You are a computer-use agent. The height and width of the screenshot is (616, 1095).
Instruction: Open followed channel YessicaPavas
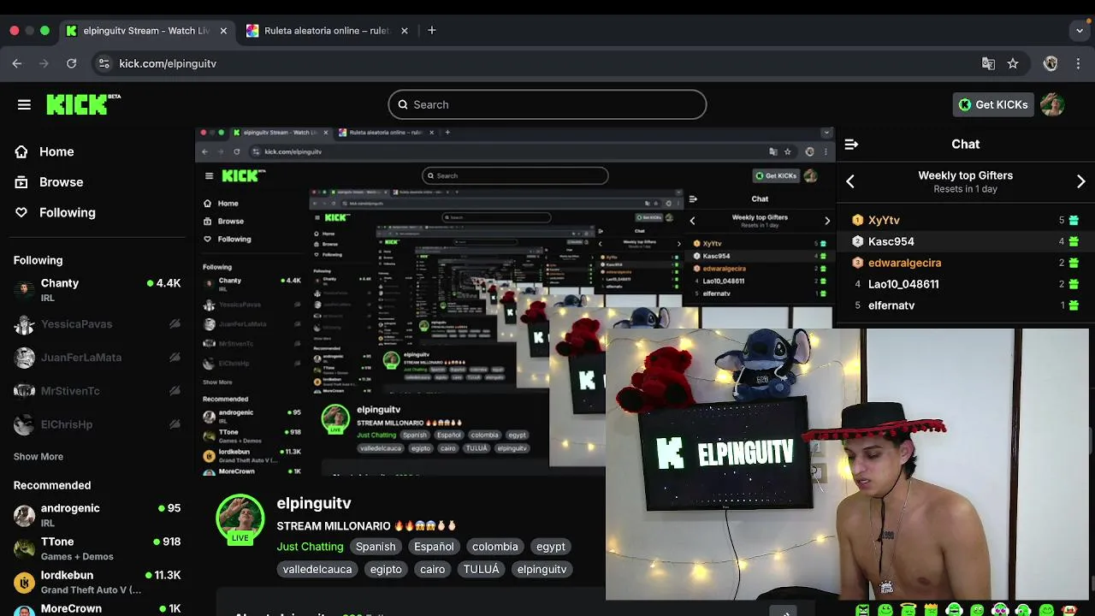(98, 324)
